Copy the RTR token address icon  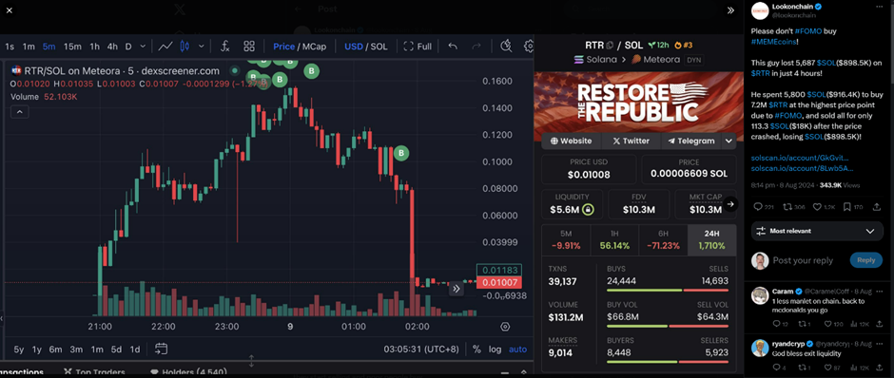tap(610, 45)
